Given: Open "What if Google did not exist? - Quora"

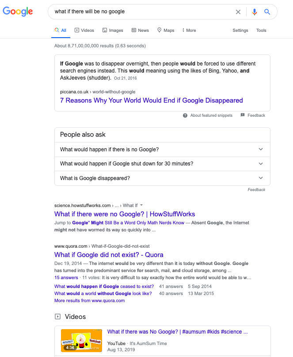Looking at the screenshot, I should (x=109, y=255).
